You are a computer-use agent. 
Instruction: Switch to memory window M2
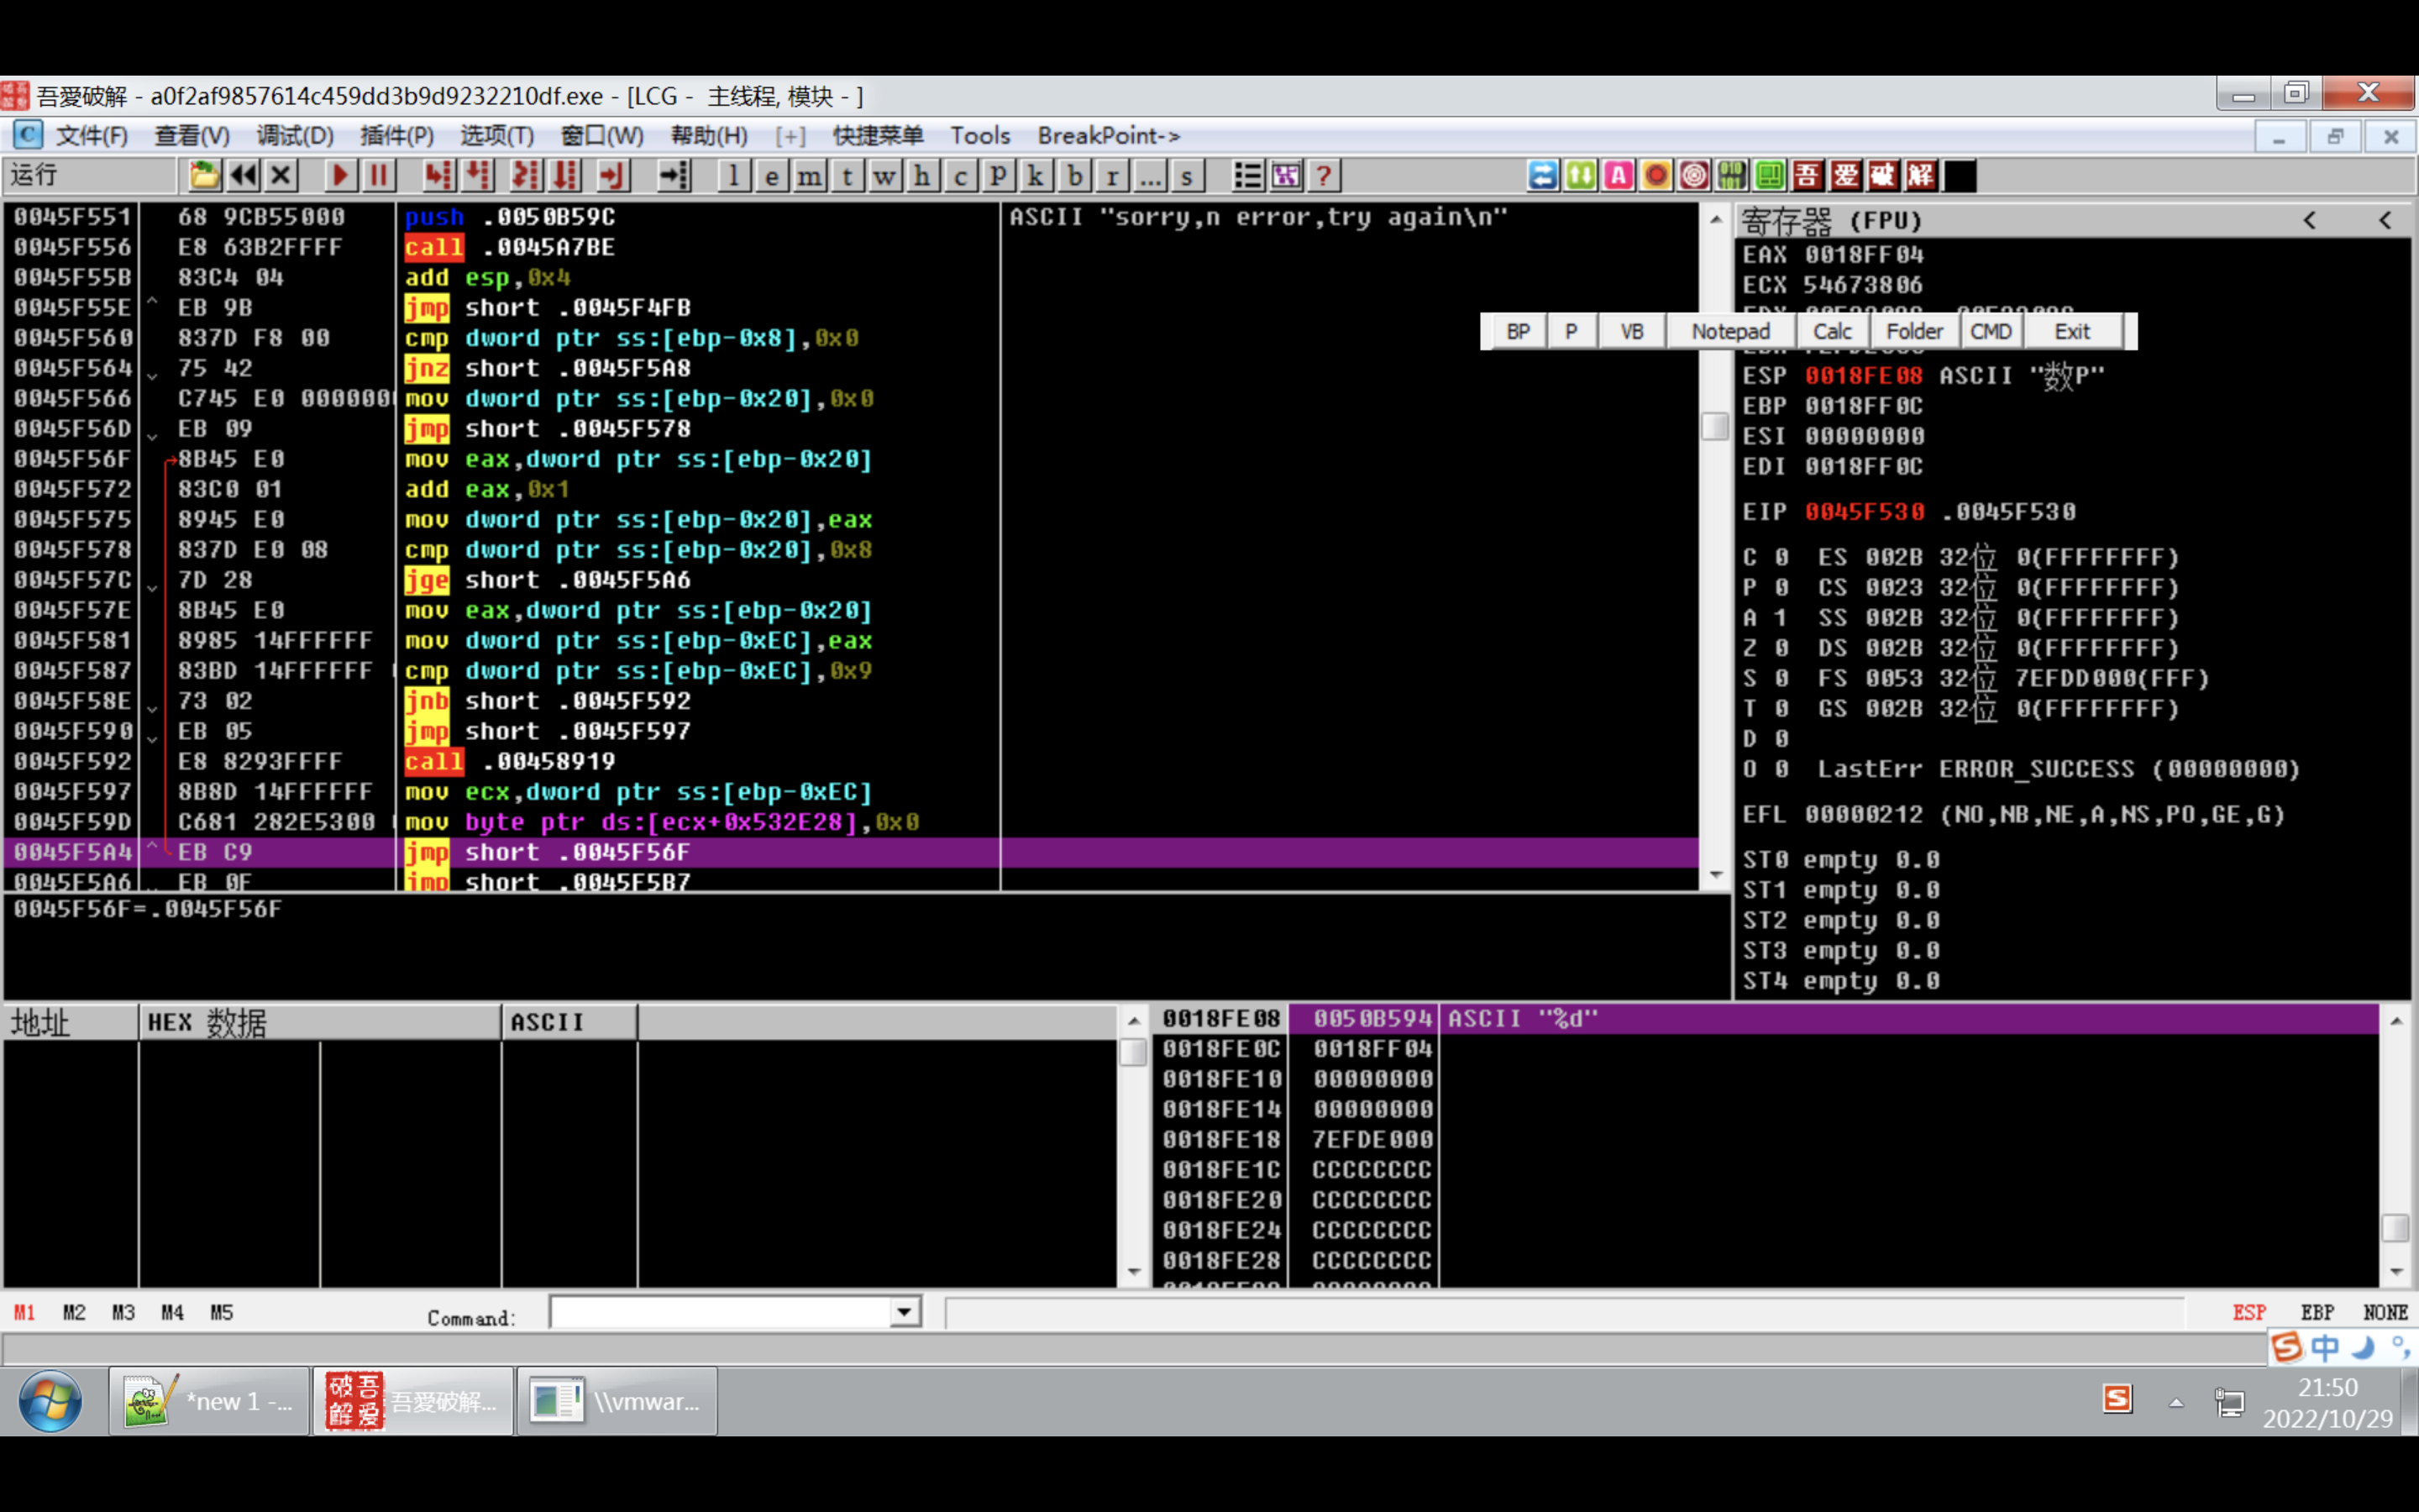click(x=74, y=1312)
